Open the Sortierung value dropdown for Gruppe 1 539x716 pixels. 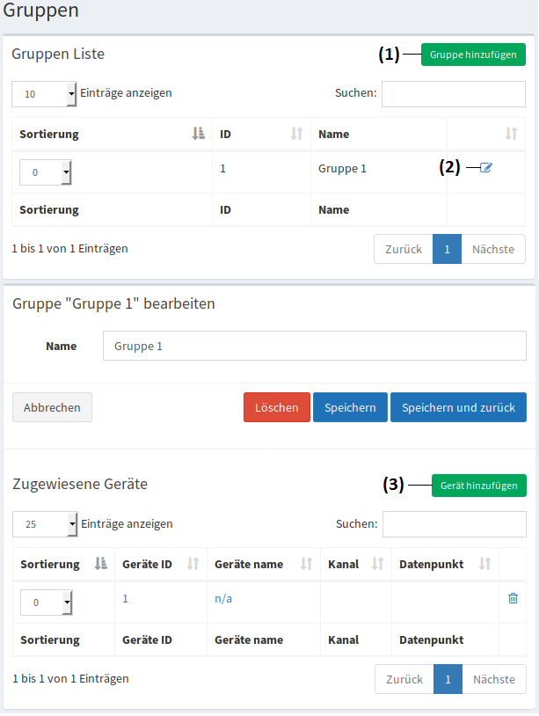click(x=45, y=172)
